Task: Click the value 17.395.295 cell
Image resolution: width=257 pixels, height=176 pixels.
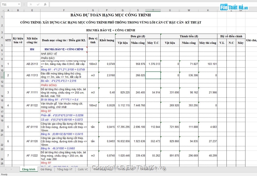Action: tap(123, 127)
